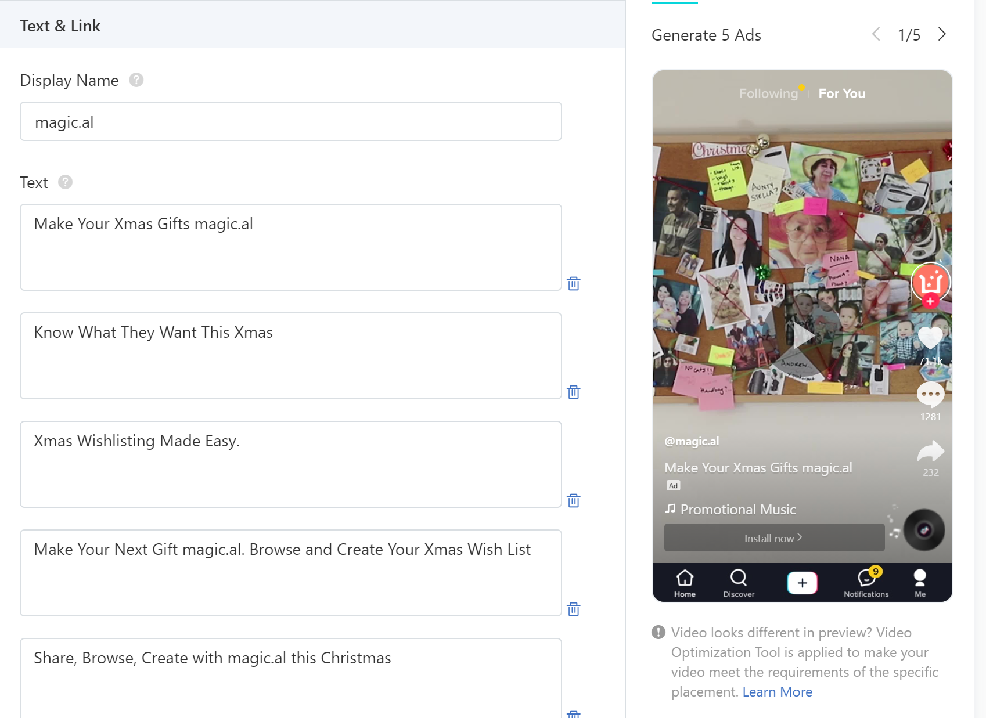Click the 'Know What They Want This Xmas' text box

coord(291,356)
